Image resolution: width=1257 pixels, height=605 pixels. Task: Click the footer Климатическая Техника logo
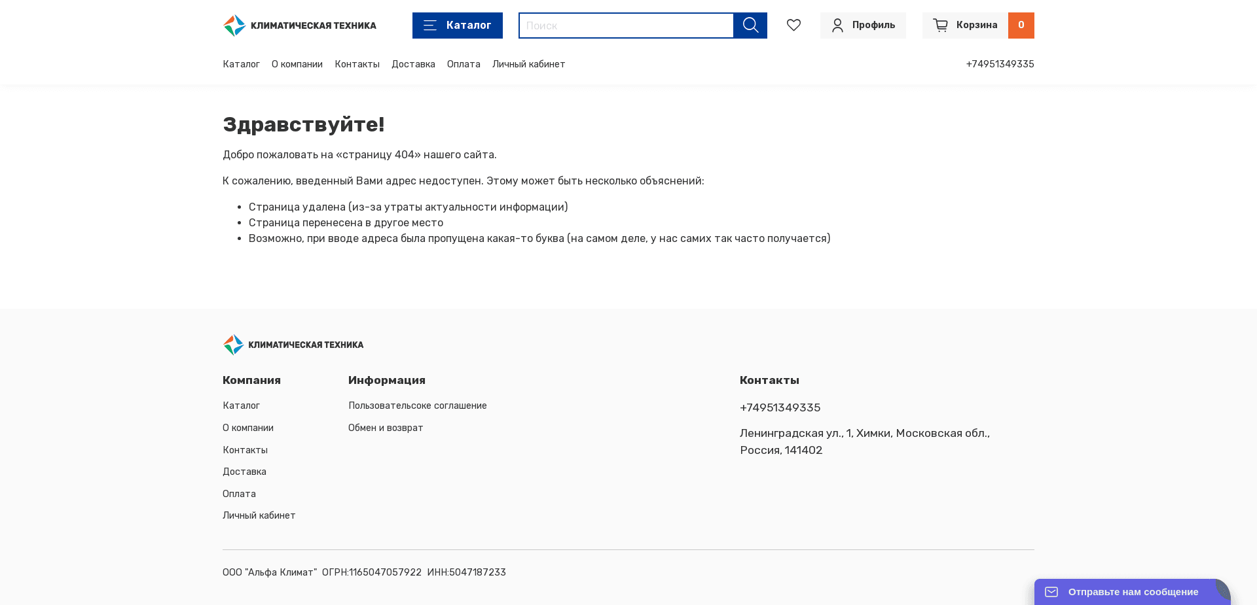(x=293, y=345)
